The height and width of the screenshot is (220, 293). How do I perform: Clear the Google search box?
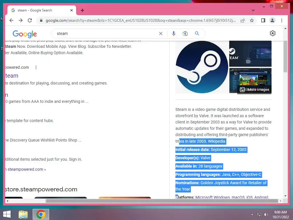pyautogui.click(x=161, y=34)
